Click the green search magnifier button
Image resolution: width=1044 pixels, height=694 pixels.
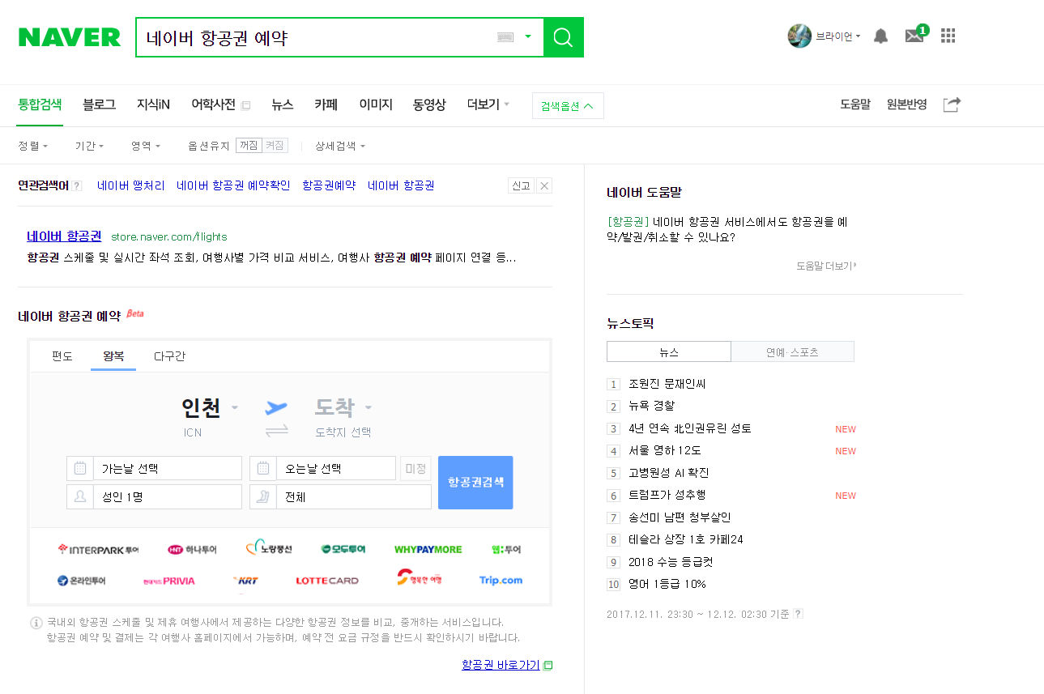564,37
